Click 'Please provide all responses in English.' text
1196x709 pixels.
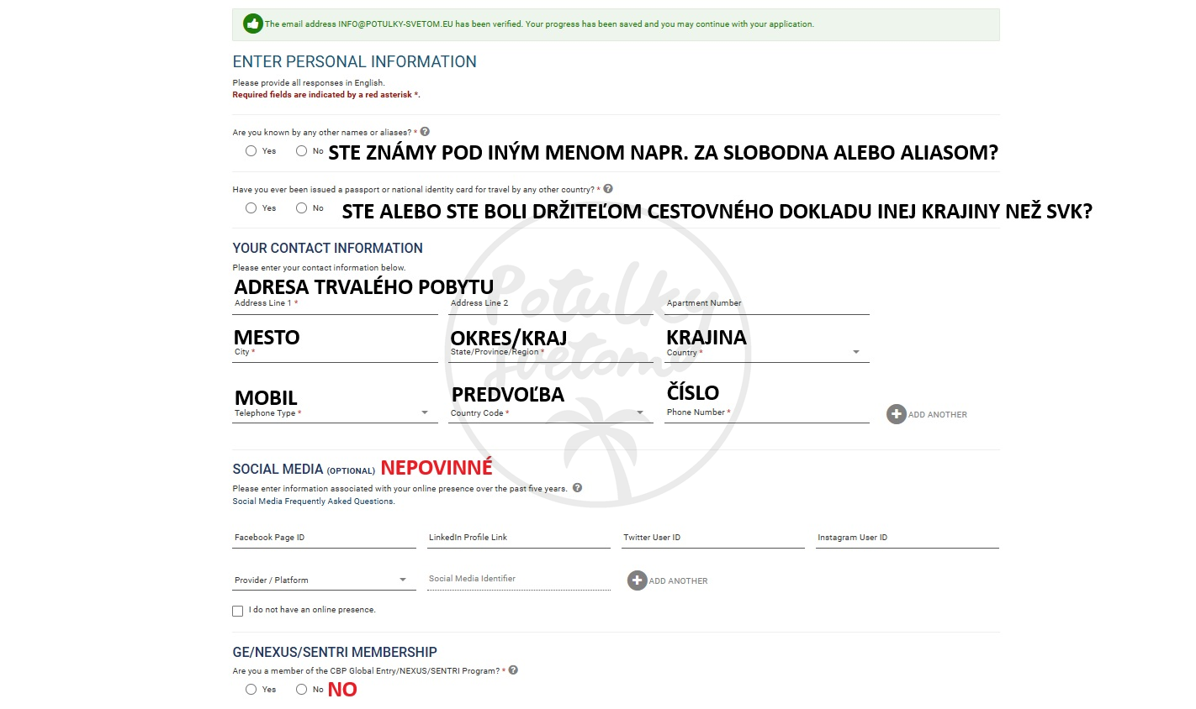pyautogui.click(x=308, y=83)
